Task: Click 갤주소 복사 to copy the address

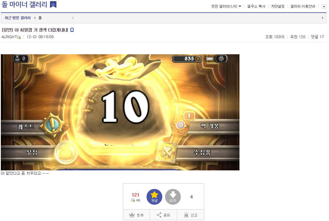Action: [x=256, y=6]
